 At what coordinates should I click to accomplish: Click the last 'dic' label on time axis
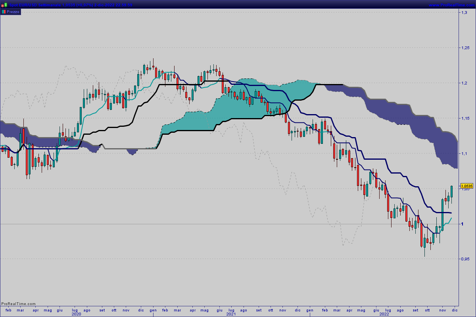tap(455, 309)
